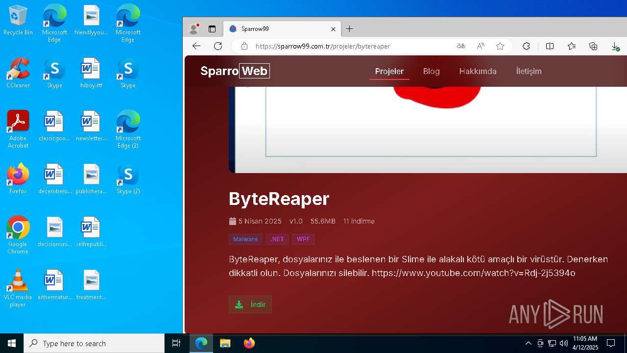627x353 pixels.
Task: Open the notification center icon
Action: coord(611,343)
